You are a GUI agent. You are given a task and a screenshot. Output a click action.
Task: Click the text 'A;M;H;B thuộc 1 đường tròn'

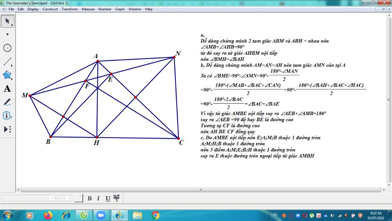click(232, 144)
